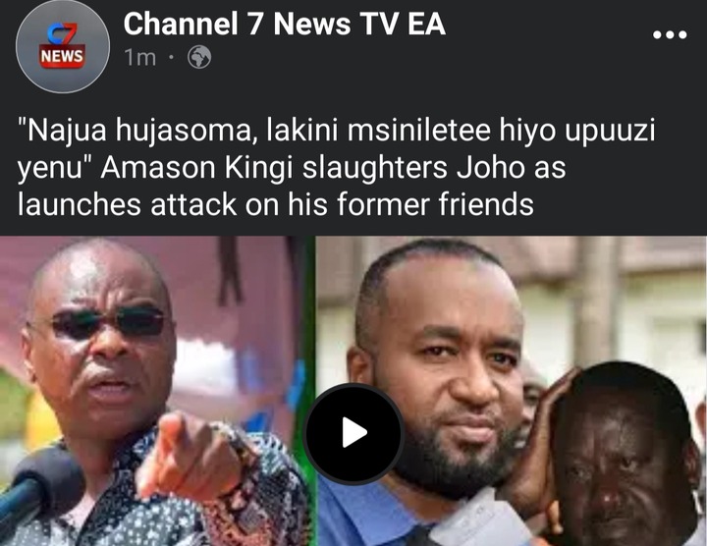Click the quoted Swahili caption first line
The height and width of the screenshot is (546, 707).
337,131
